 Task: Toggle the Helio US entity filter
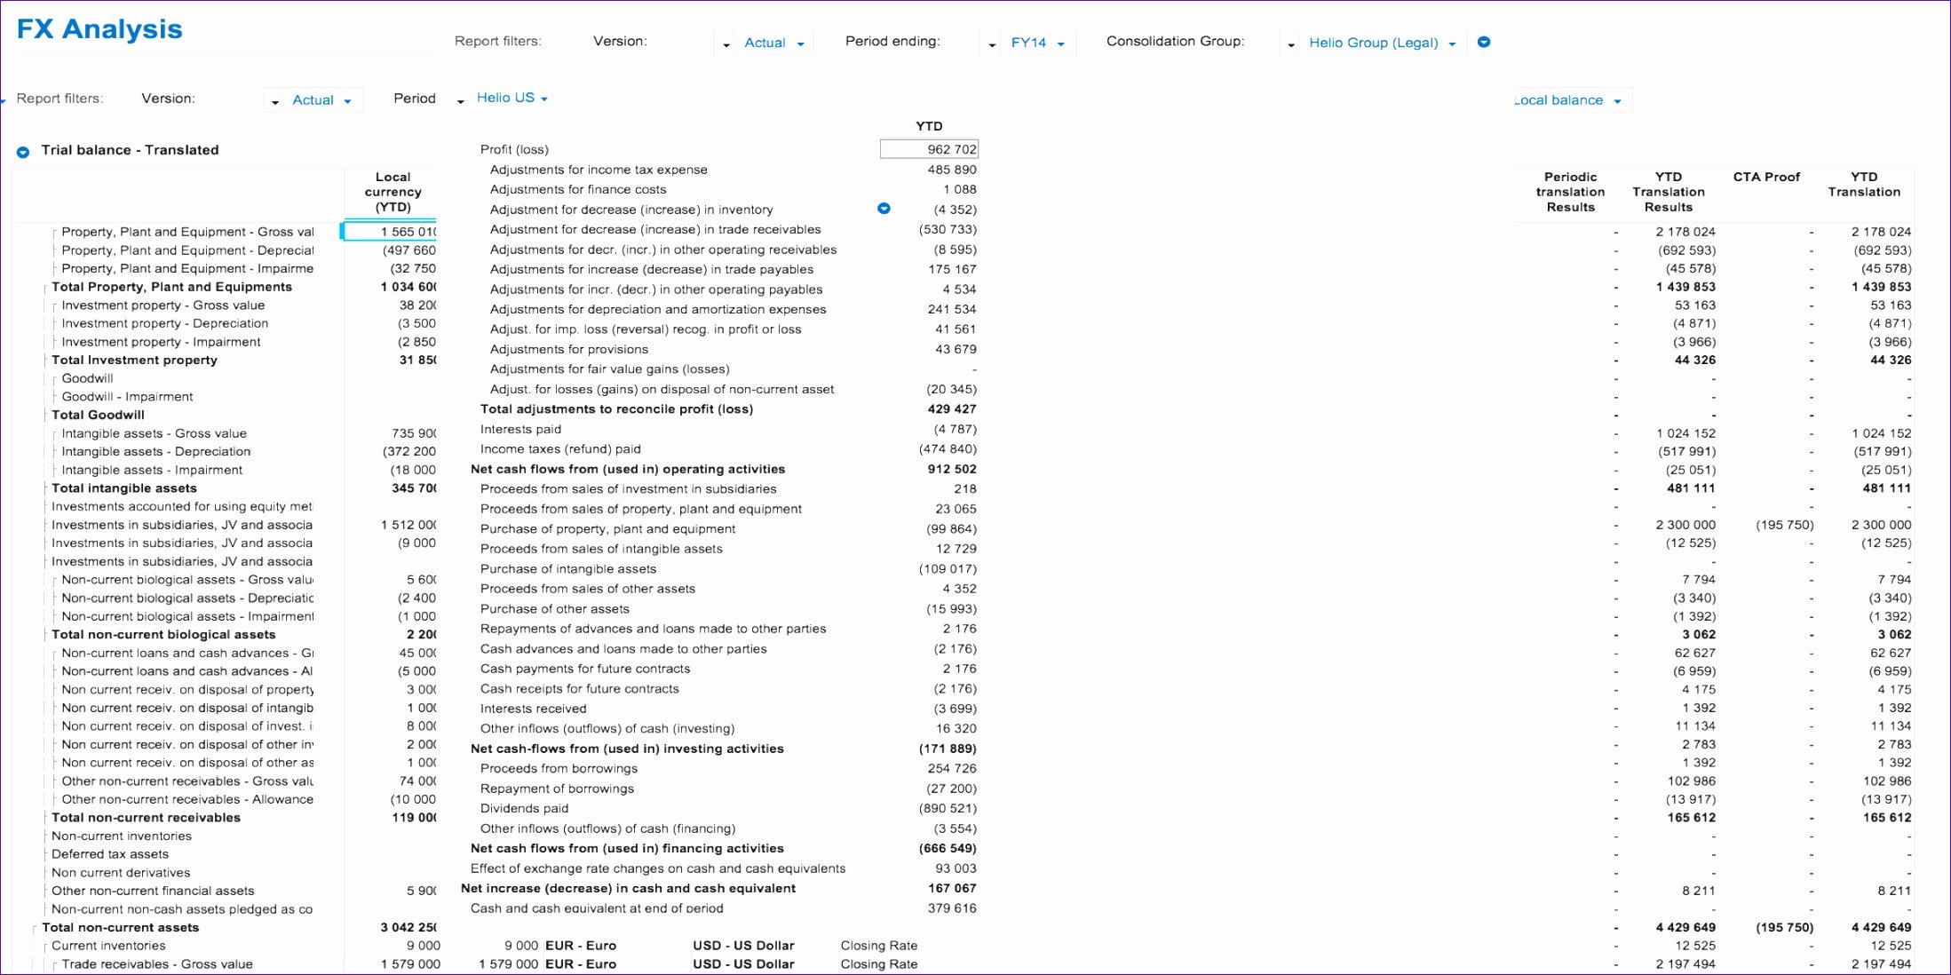click(x=508, y=99)
